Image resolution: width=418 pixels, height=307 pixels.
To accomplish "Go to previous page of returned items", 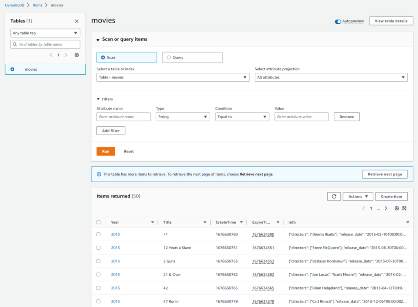I will click(x=364, y=208).
